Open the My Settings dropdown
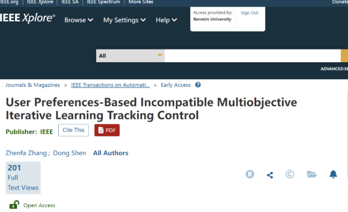This screenshot has width=348, height=212. (x=124, y=20)
